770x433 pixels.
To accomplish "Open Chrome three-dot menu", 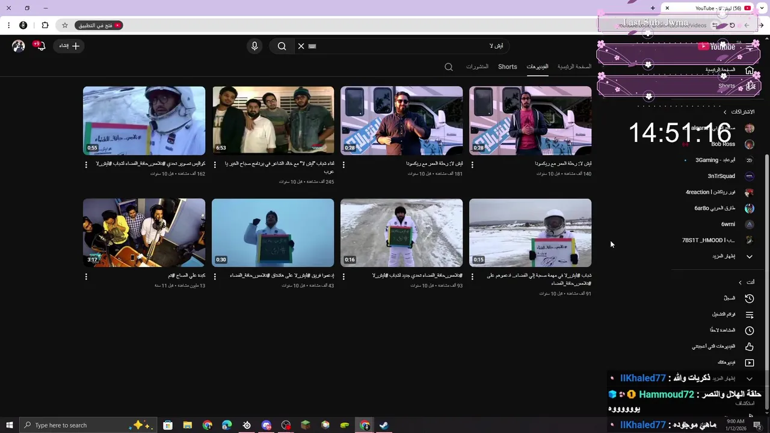I will [x=8, y=25].
